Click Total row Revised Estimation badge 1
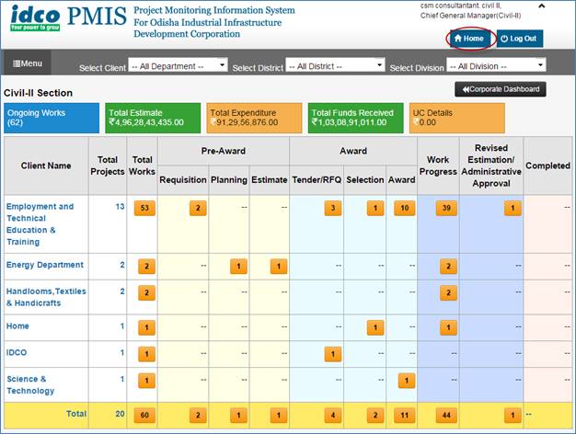 (513, 416)
